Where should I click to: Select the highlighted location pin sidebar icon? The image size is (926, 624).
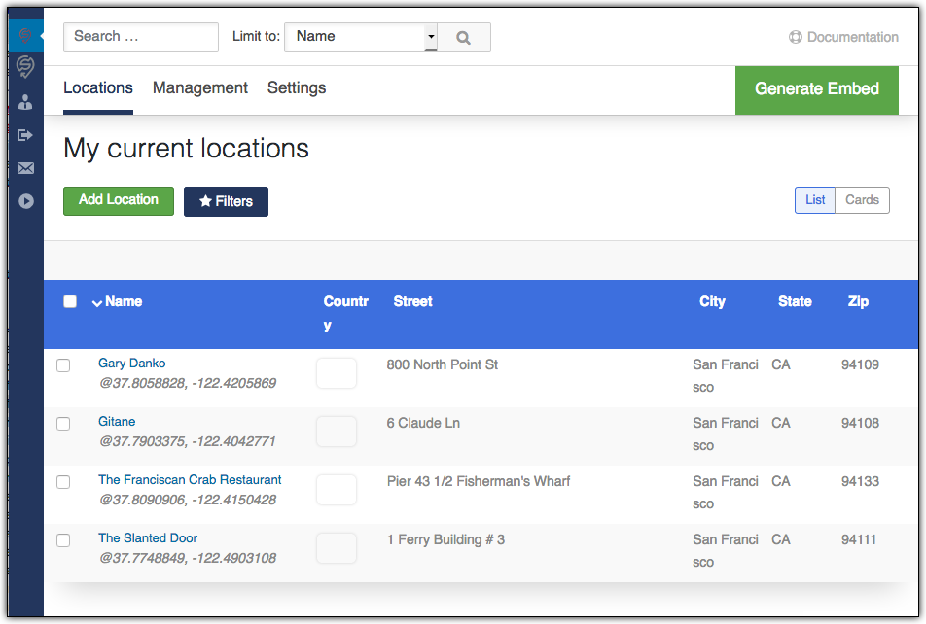pyautogui.click(x=25, y=33)
